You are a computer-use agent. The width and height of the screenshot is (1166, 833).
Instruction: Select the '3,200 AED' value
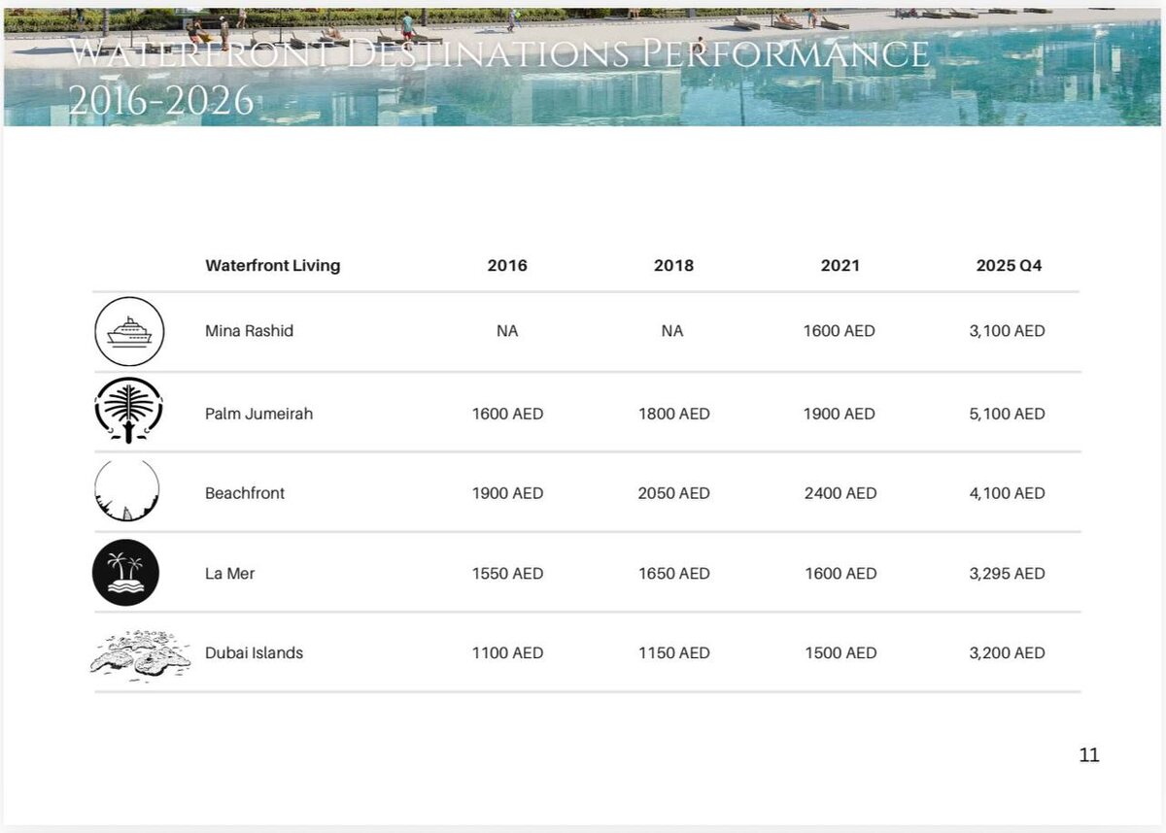[x=1008, y=653]
